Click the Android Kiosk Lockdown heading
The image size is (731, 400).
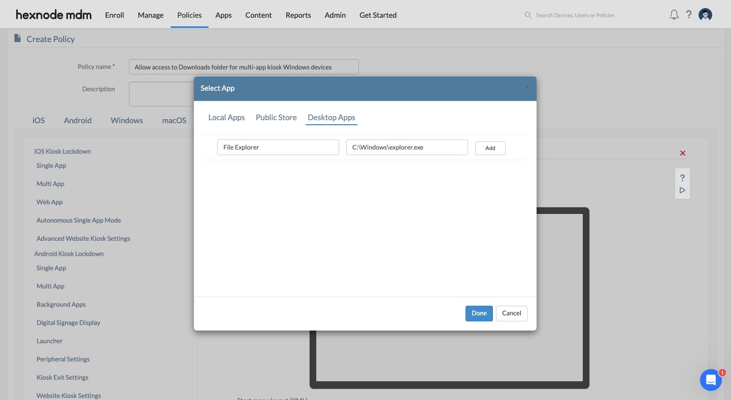(69, 254)
